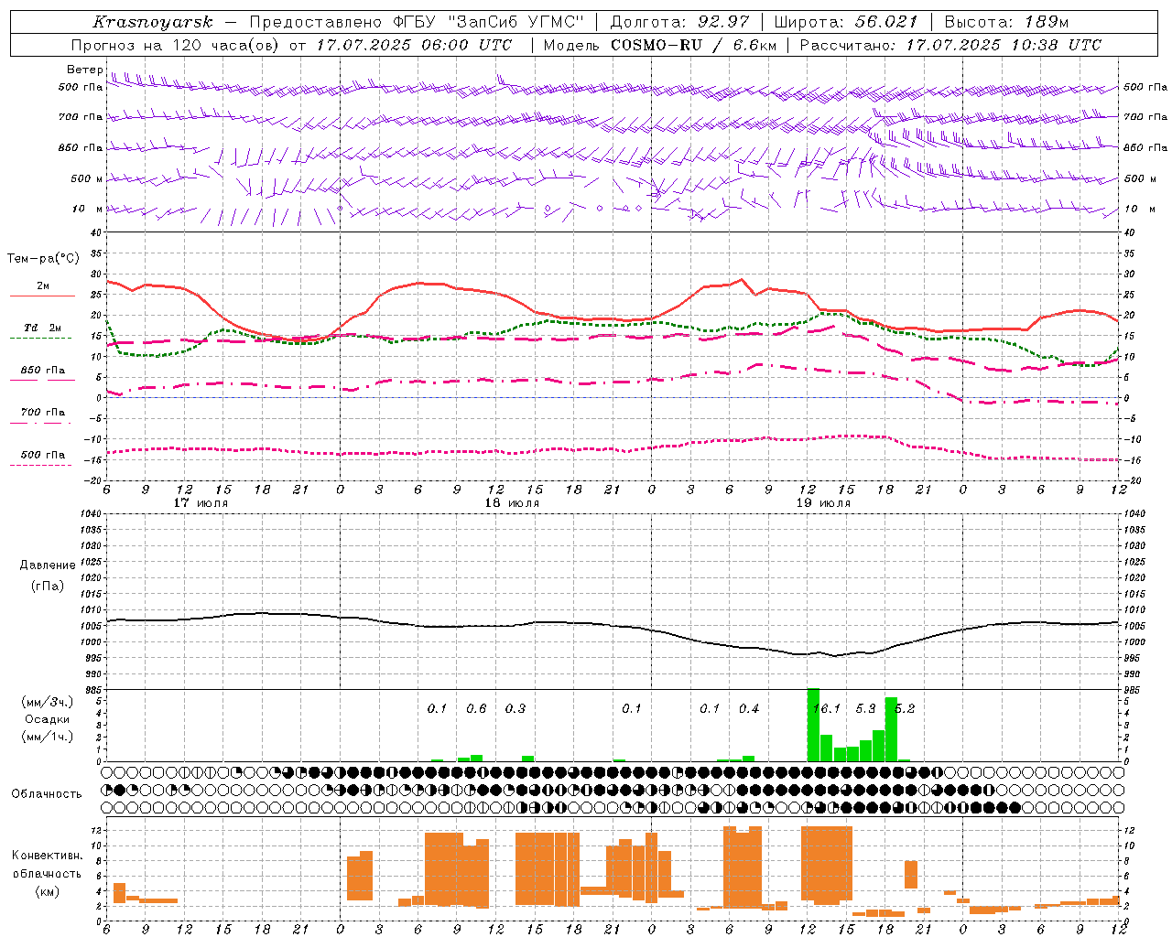Click the '5.2' precipitation total value

(905, 708)
